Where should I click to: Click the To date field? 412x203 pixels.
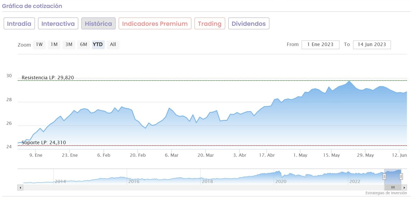[x=372, y=45]
